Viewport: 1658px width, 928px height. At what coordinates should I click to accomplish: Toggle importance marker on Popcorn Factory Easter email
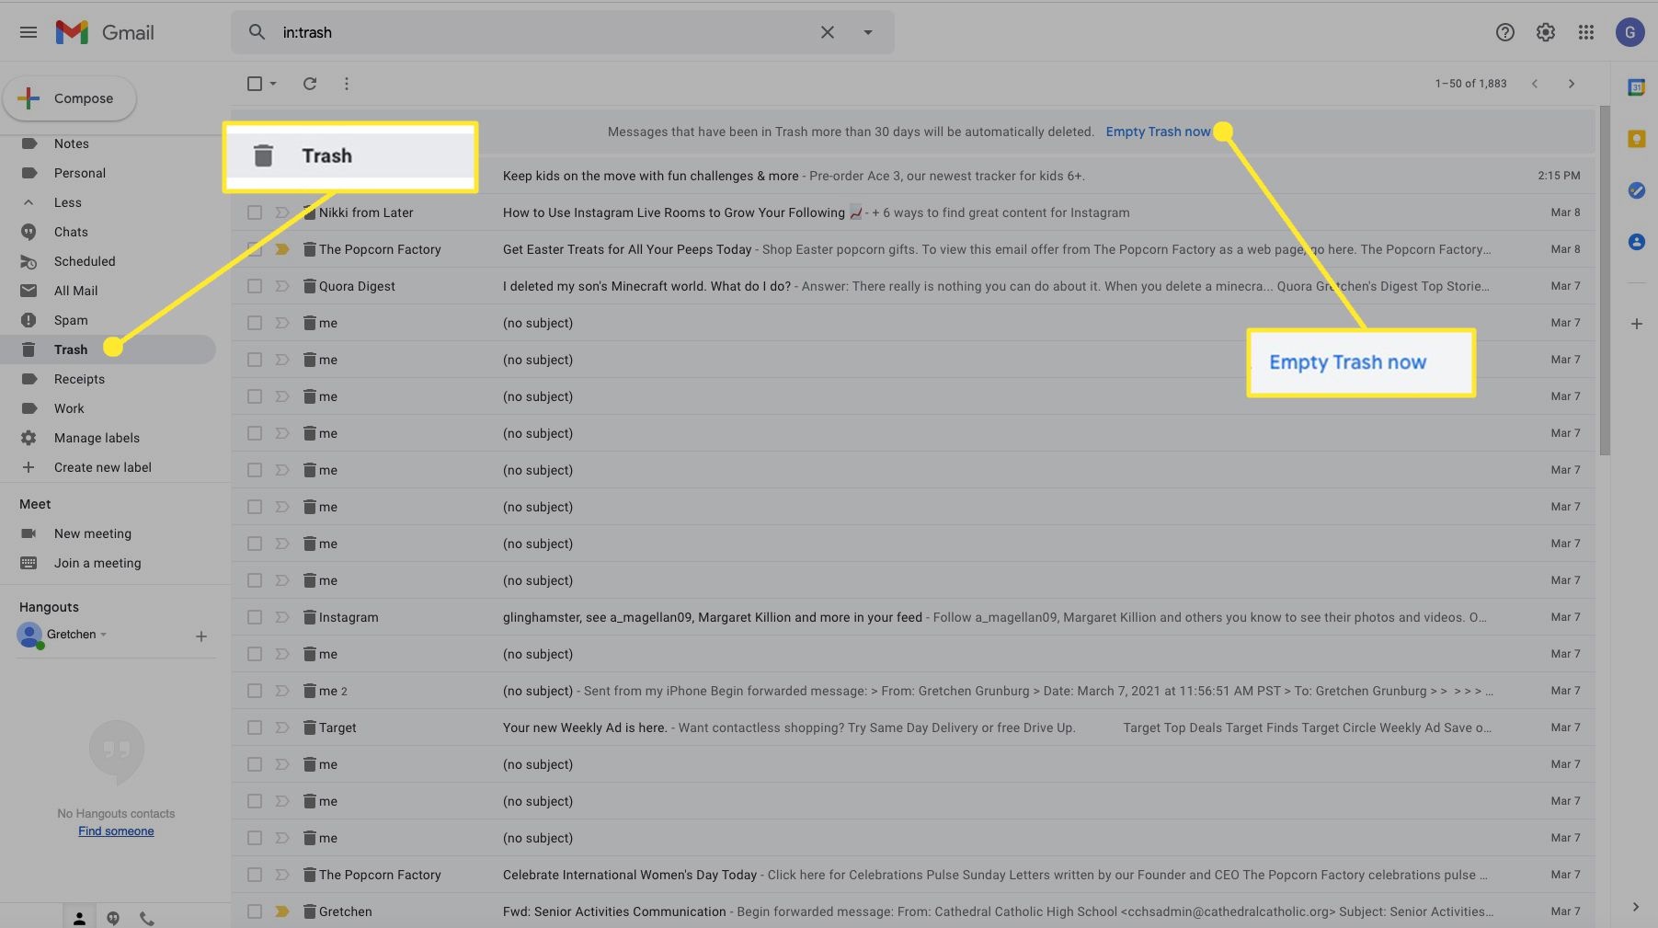point(282,249)
